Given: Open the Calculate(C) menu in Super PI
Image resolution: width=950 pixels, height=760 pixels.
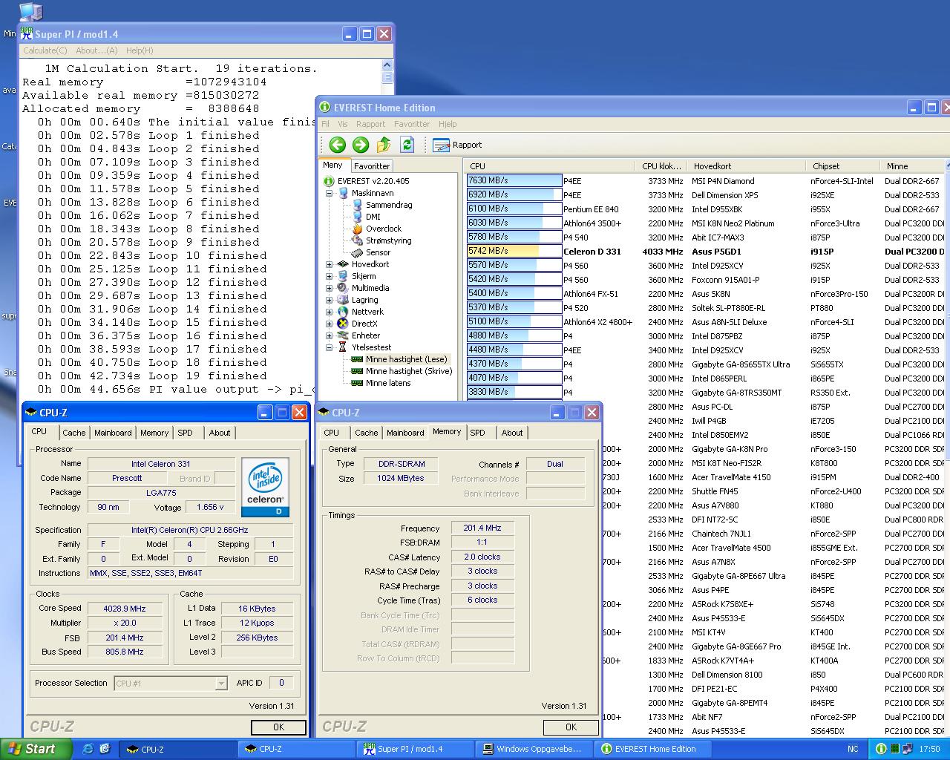Looking at the screenshot, I should tap(45, 50).
